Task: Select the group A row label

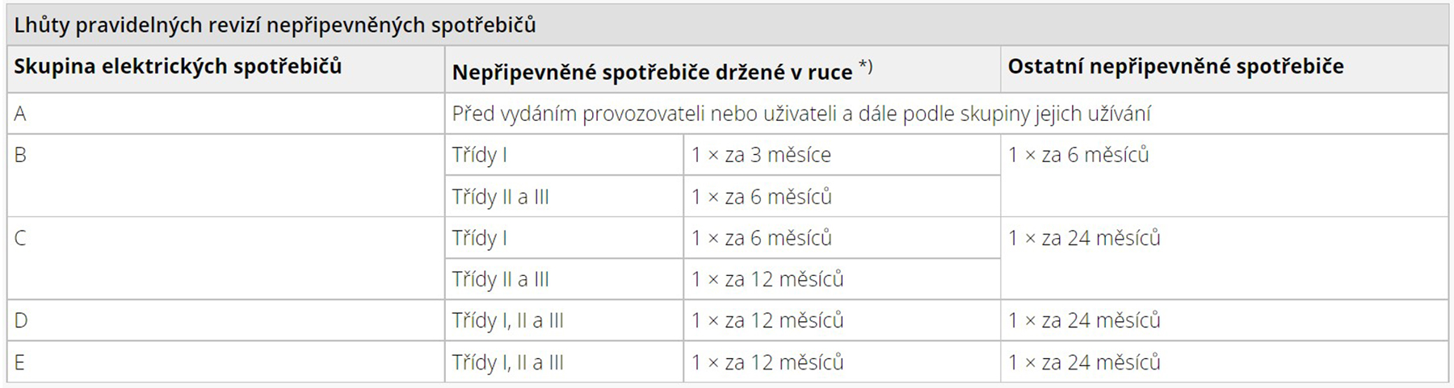Action: pyautogui.click(x=20, y=114)
